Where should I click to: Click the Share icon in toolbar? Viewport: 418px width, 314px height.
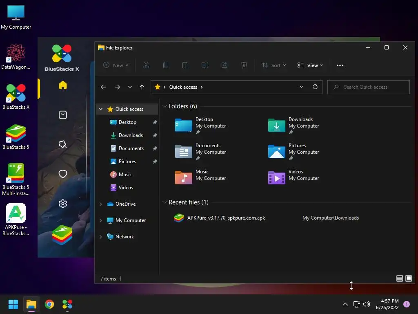(225, 65)
